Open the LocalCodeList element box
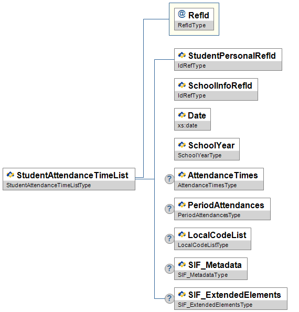 pos(212,239)
